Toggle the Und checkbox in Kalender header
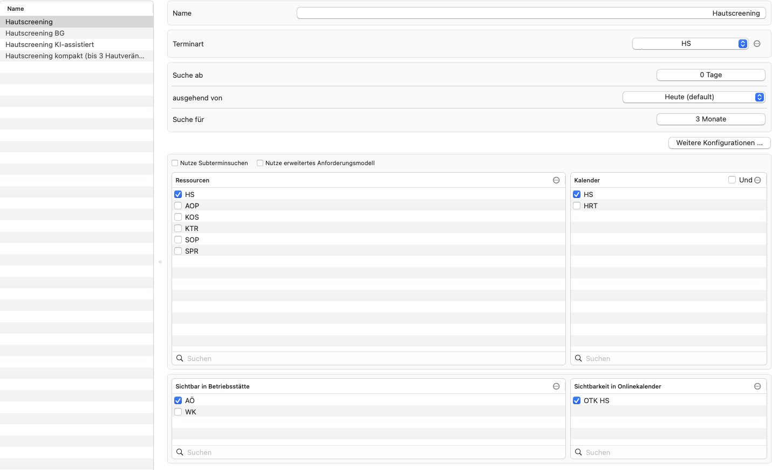 (x=732, y=180)
